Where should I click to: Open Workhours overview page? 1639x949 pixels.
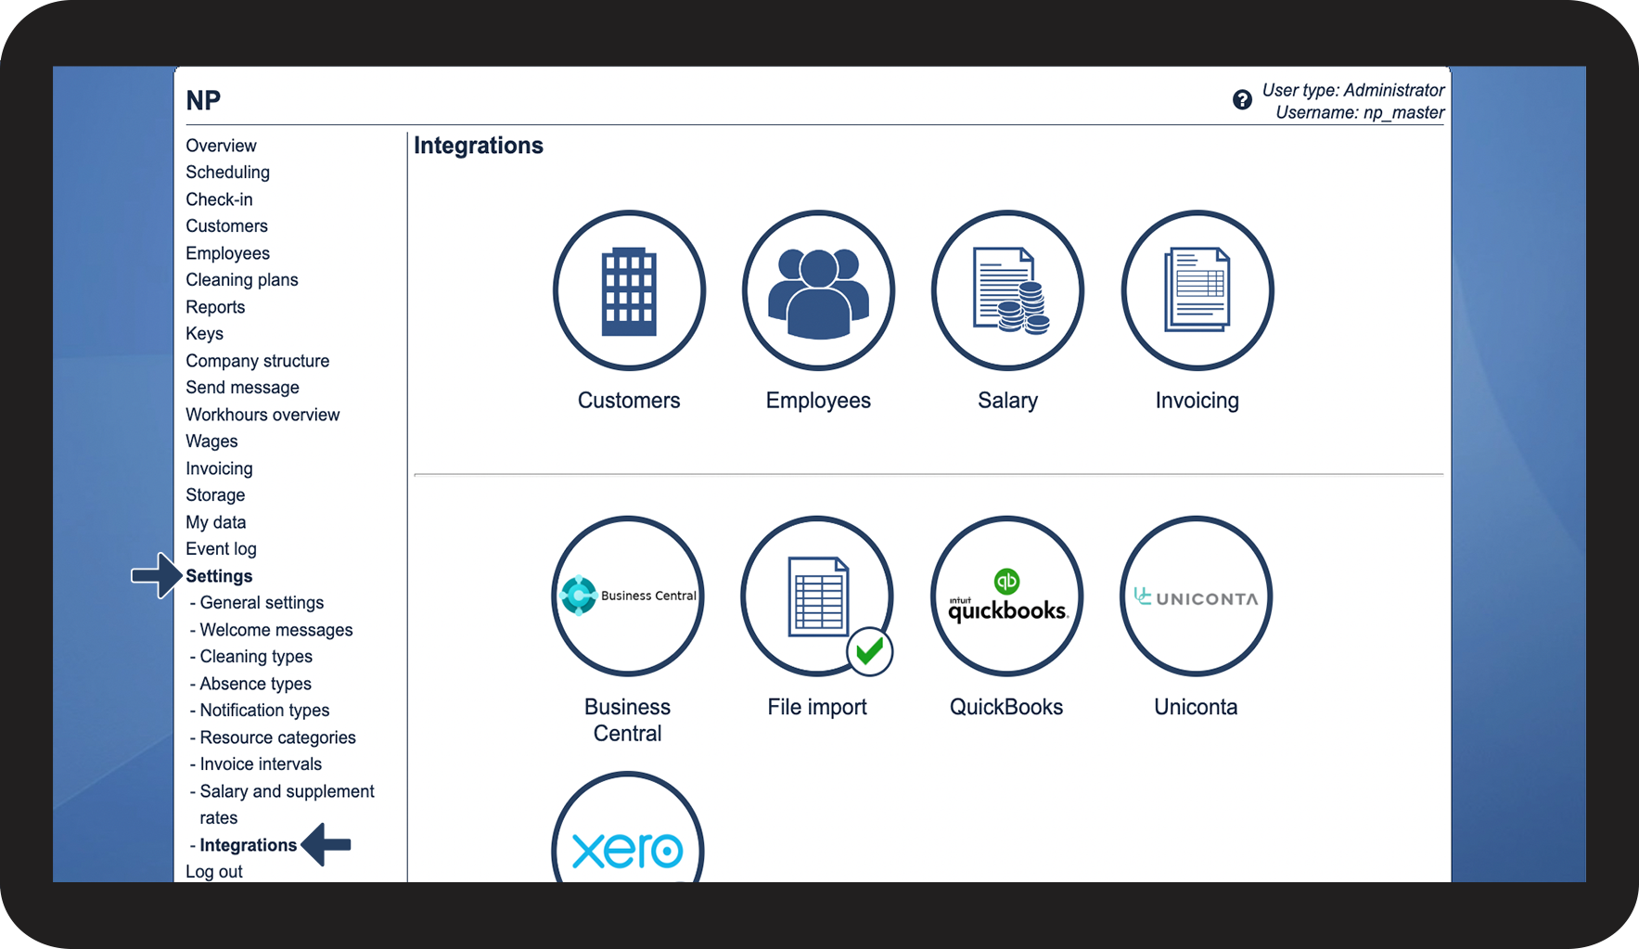coord(262,415)
